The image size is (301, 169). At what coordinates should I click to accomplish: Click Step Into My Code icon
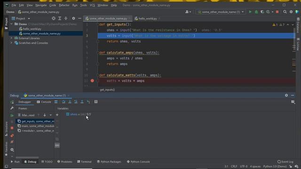pyautogui.click(x=76, y=102)
